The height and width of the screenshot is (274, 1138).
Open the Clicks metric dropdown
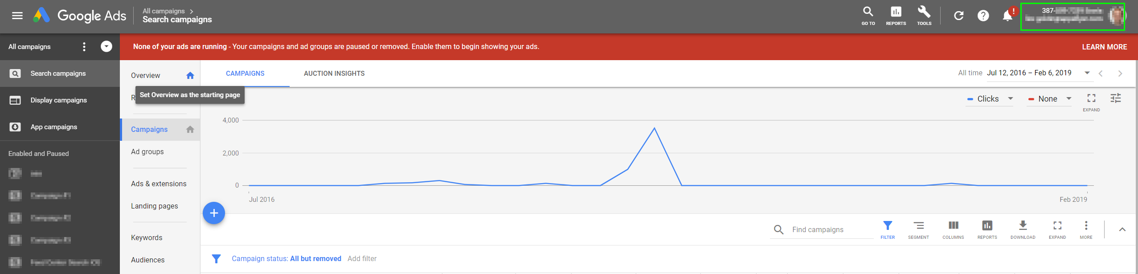pos(990,99)
